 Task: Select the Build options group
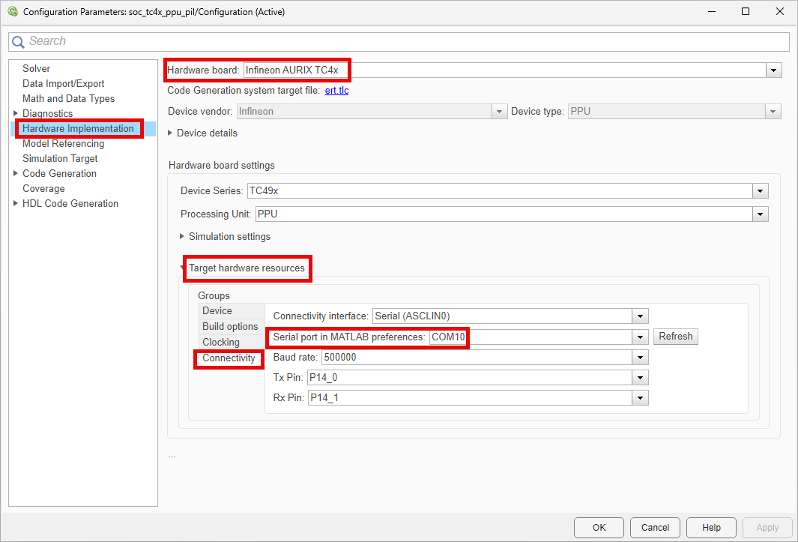tap(230, 327)
